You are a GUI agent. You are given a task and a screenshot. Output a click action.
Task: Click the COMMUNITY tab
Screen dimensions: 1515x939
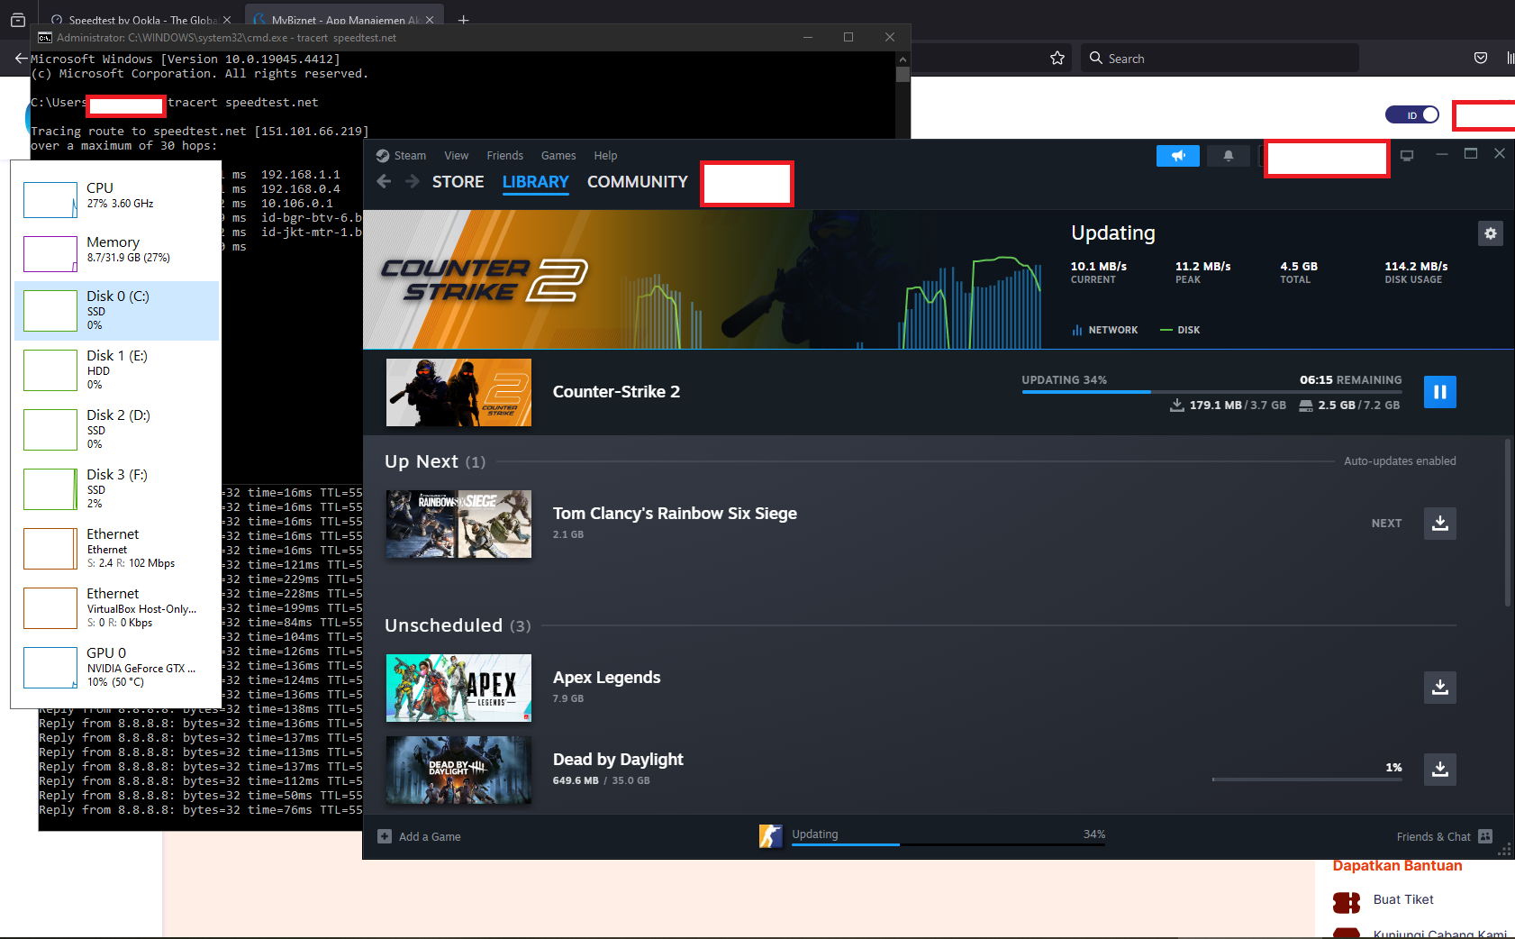point(637,181)
